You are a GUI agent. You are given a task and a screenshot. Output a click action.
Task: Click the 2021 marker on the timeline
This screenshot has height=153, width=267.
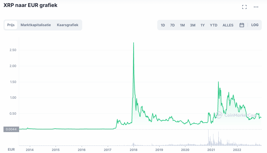coord(211,150)
